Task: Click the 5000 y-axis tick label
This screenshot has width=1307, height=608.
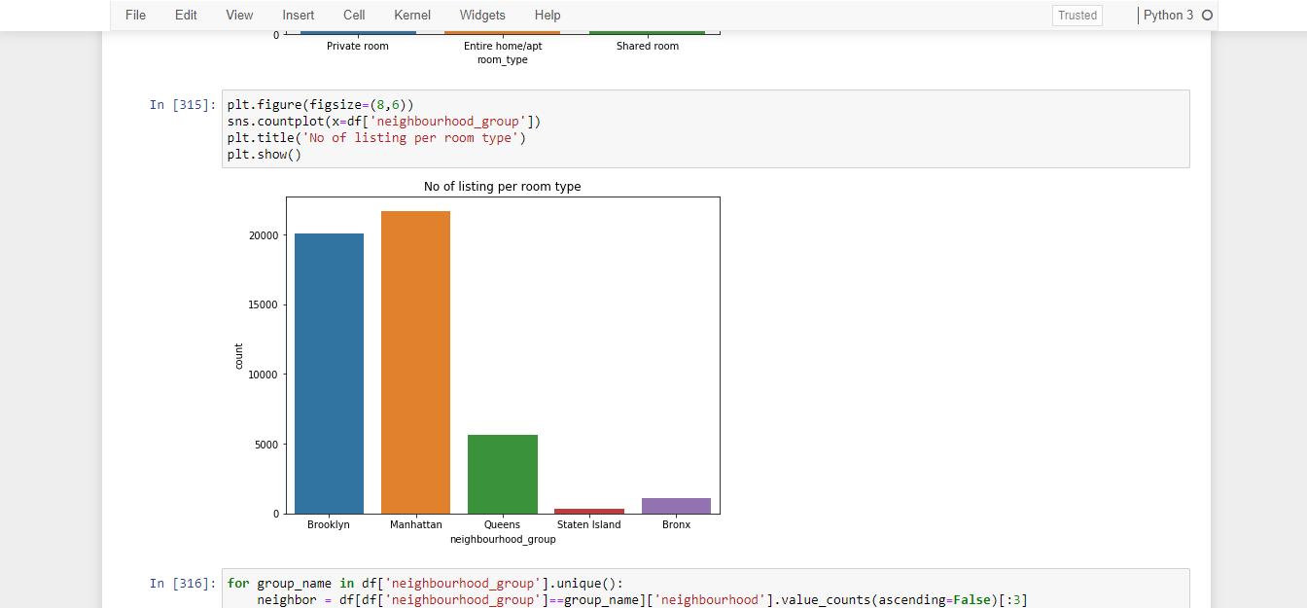Action: tap(267, 445)
